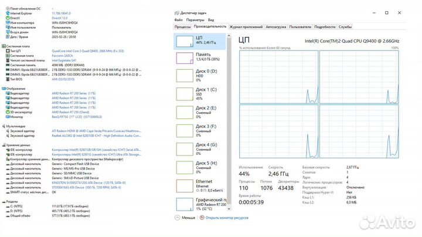Select Память in the performance sidebar
The image size is (422, 237).
[199, 57]
